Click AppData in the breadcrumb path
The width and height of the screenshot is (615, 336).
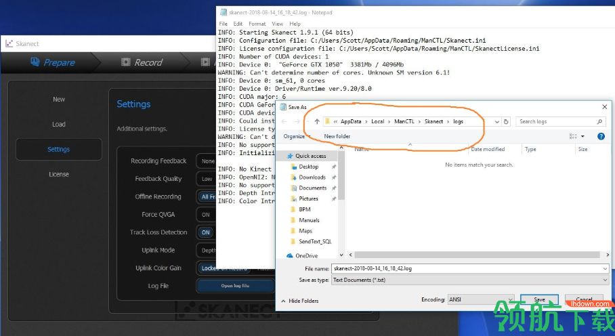pos(351,121)
